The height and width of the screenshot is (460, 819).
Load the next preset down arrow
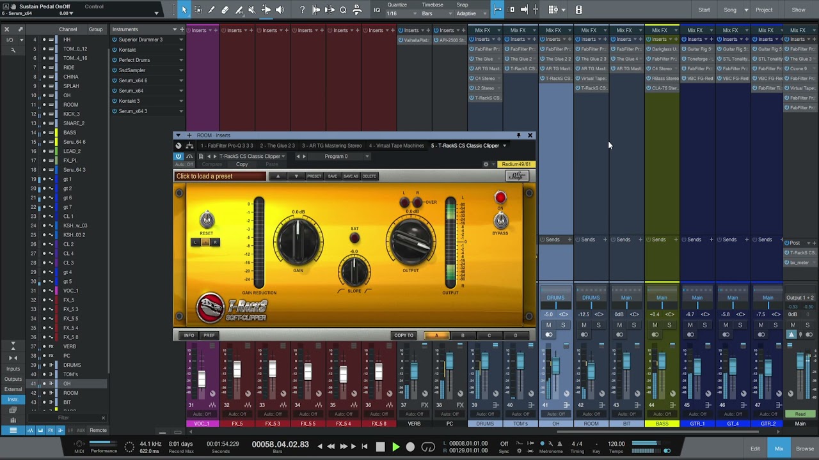point(296,176)
